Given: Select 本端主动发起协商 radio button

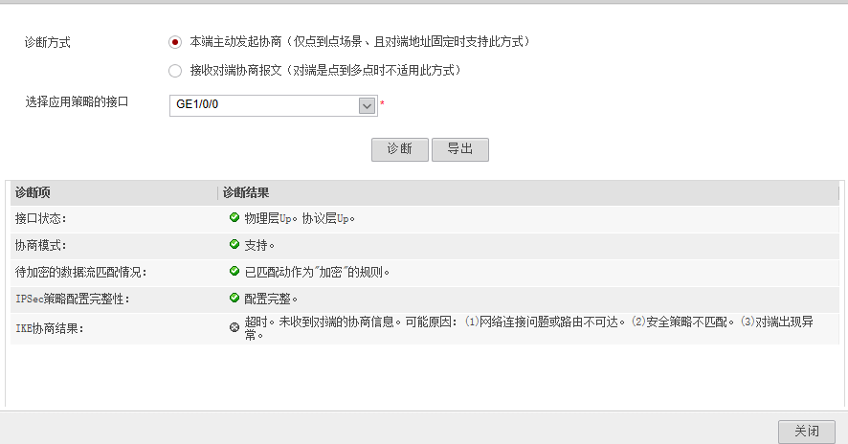Looking at the screenshot, I should pyautogui.click(x=174, y=42).
